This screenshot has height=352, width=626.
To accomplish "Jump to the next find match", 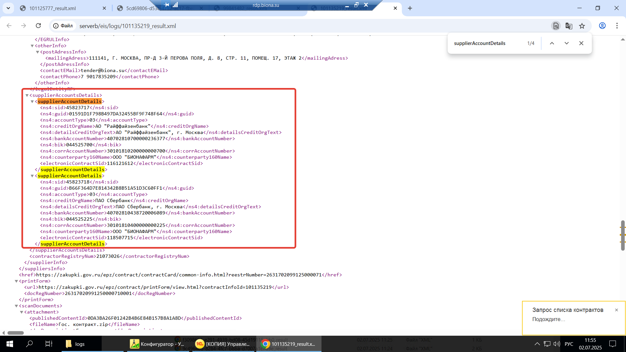I will (x=567, y=43).
